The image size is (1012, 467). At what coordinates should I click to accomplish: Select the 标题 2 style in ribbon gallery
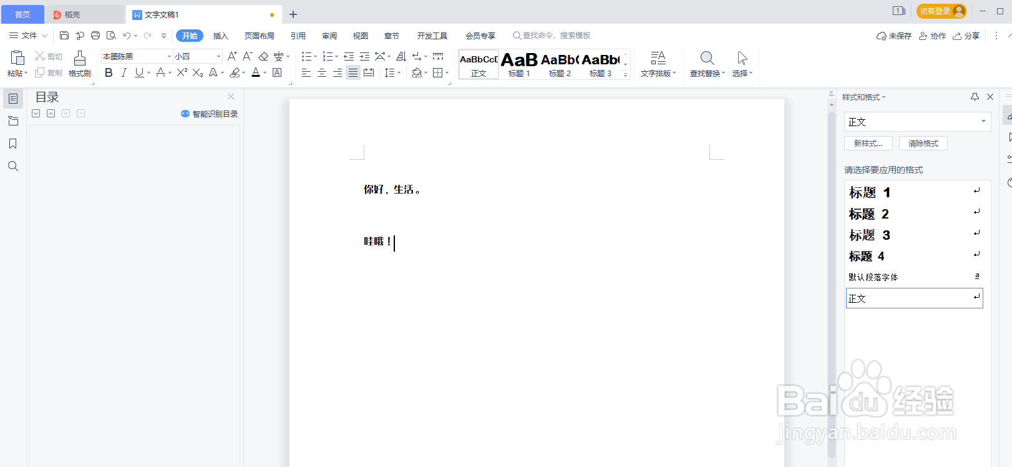tap(560, 64)
